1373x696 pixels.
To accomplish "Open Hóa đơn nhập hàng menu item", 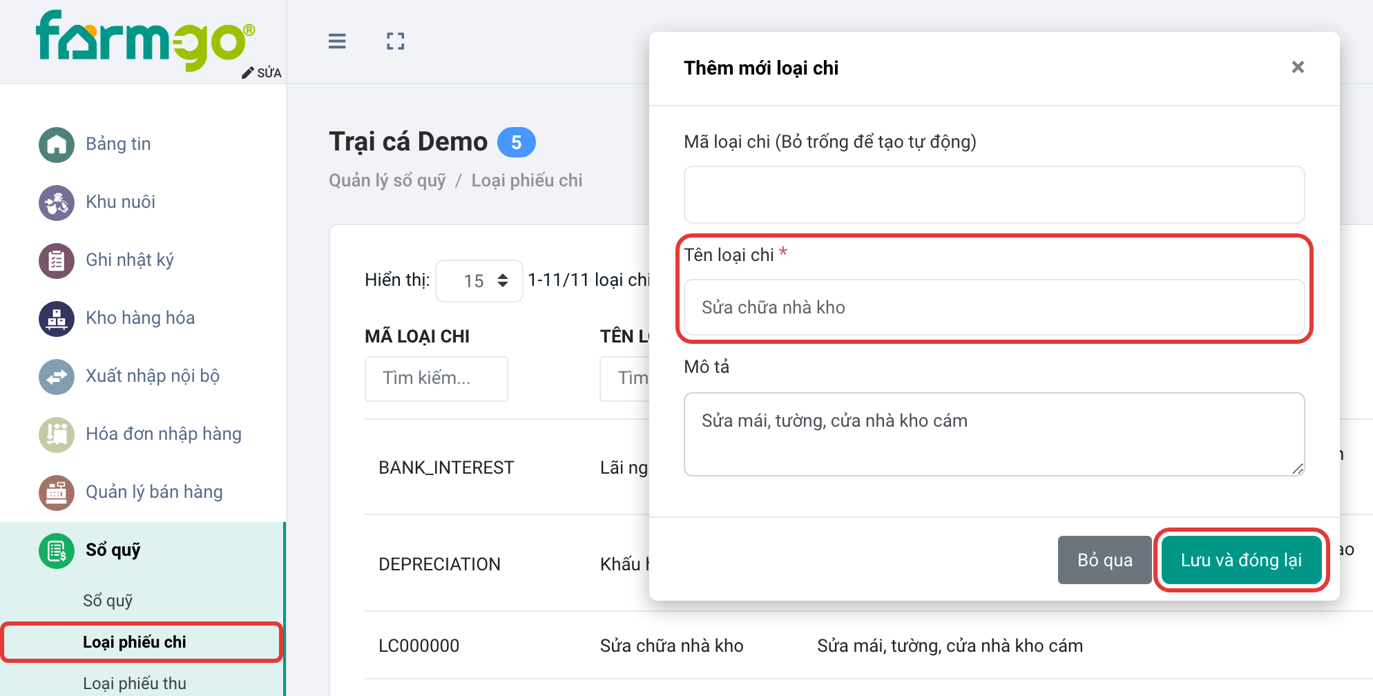I will (x=164, y=434).
